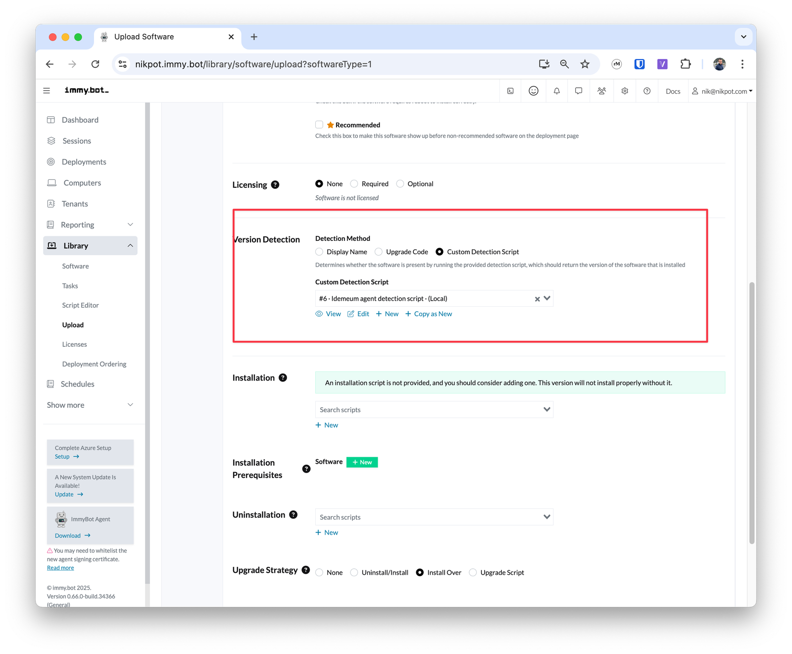Select Licensing Optional option
The width and height of the screenshot is (792, 654).
pyautogui.click(x=400, y=184)
